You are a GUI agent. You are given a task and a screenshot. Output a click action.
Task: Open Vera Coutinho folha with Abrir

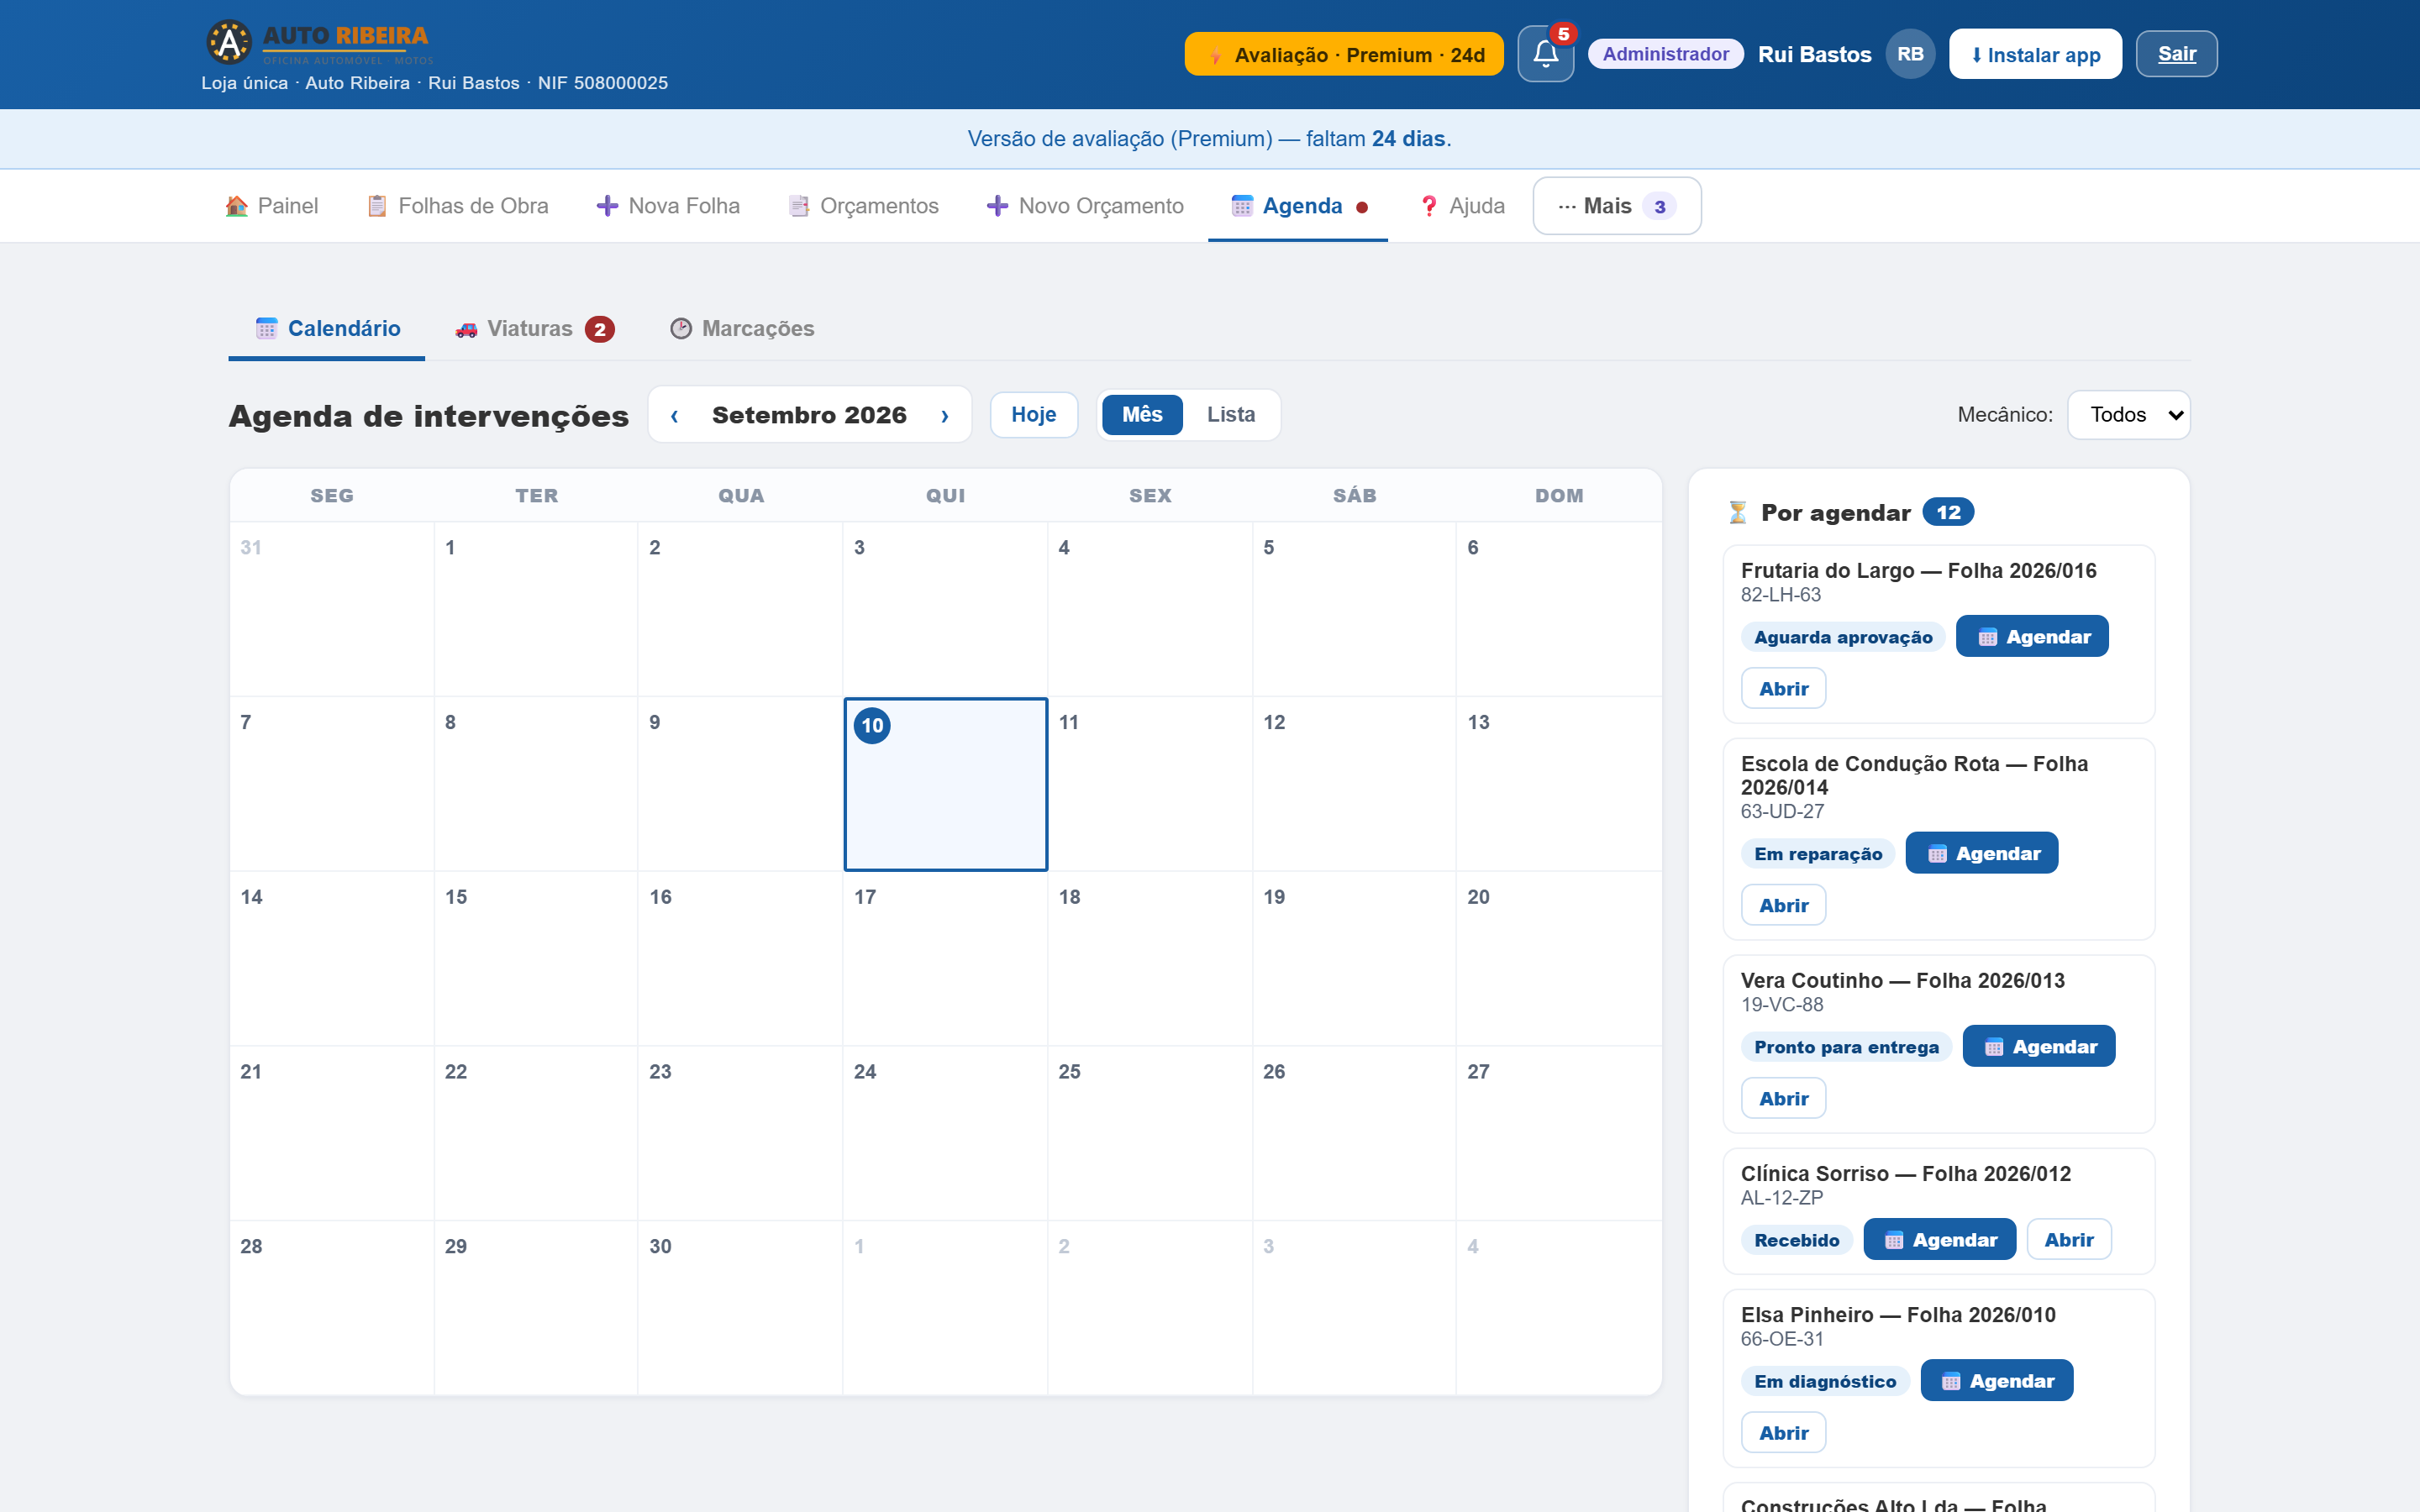1783,1098
